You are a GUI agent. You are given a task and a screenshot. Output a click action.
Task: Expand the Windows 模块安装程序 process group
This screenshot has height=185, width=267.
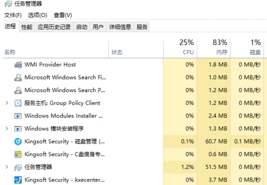click(7, 128)
